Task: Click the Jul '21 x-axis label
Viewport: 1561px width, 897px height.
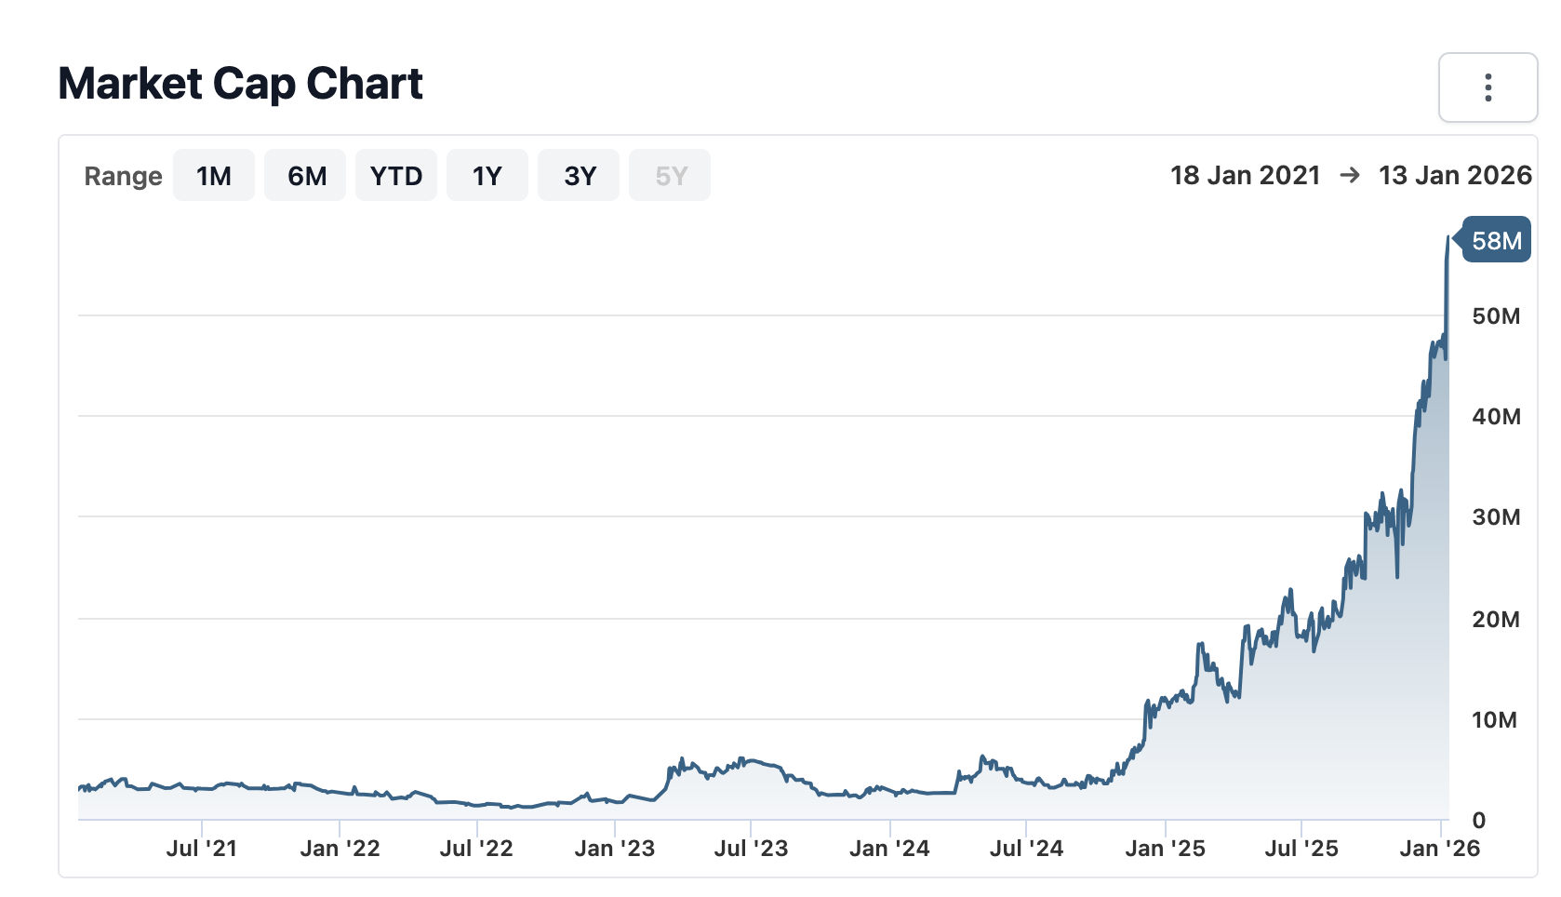Action: (202, 849)
